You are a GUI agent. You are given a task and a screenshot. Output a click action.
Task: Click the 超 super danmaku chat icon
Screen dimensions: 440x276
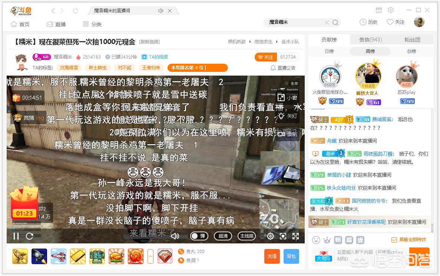pos(349,240)
